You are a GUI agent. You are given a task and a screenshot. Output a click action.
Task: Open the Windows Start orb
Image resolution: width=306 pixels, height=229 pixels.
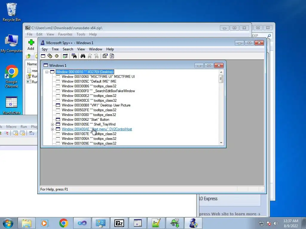8,223
